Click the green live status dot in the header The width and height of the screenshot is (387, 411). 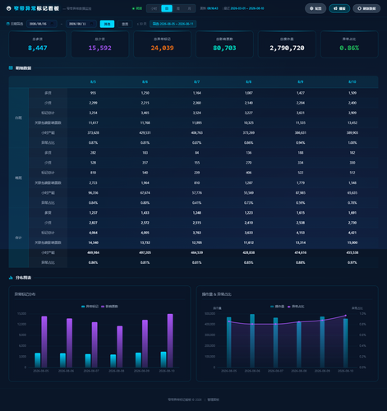click(133, 8)
